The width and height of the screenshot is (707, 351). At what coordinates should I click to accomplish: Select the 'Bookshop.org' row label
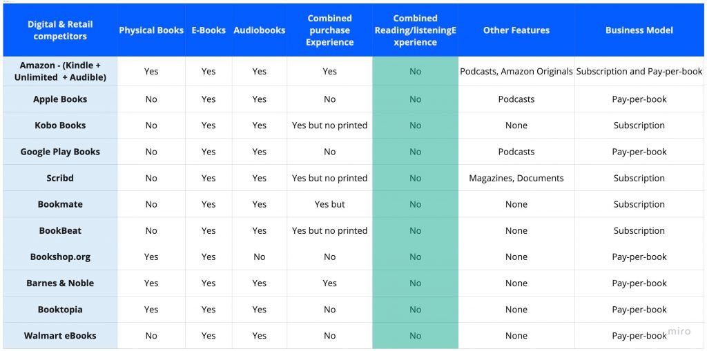(x=60, y=257)
